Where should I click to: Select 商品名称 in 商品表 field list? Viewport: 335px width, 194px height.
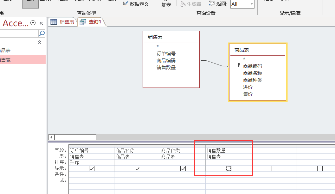click(253, 73)
